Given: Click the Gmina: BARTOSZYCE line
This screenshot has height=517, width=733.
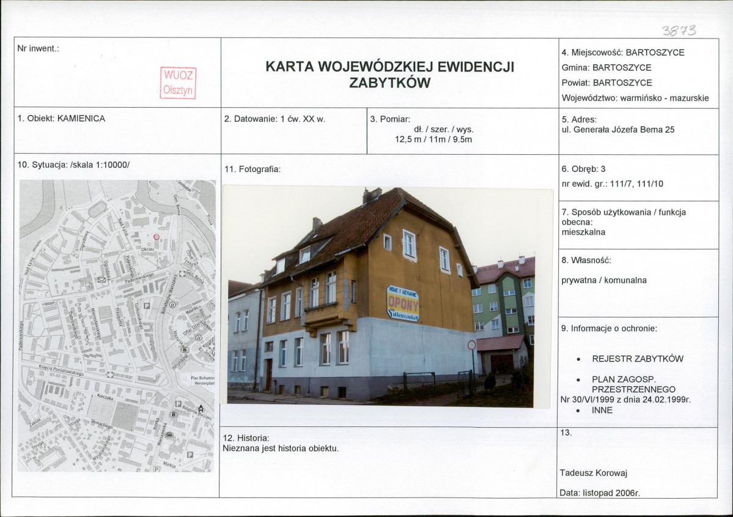Looking at the screenshot, I should click(606, 67).
